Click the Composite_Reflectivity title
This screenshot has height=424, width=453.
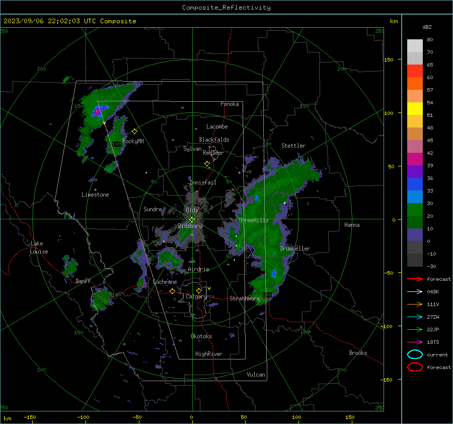(226, 8)
